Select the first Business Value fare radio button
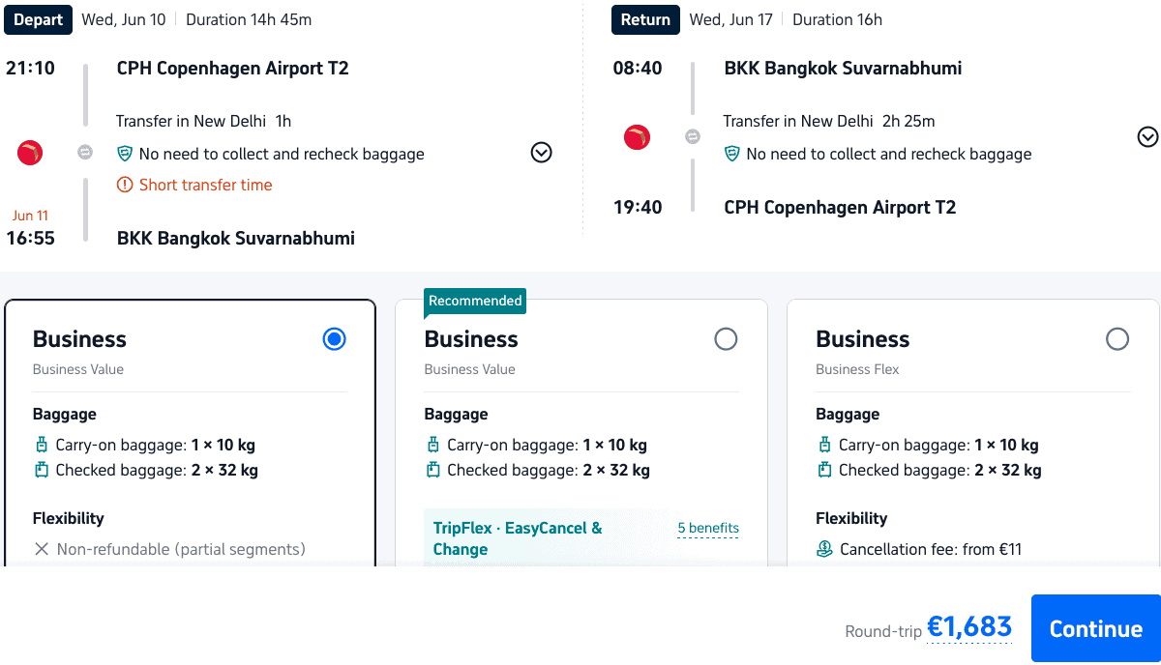The image size is (1161, 665). point(334,339)
